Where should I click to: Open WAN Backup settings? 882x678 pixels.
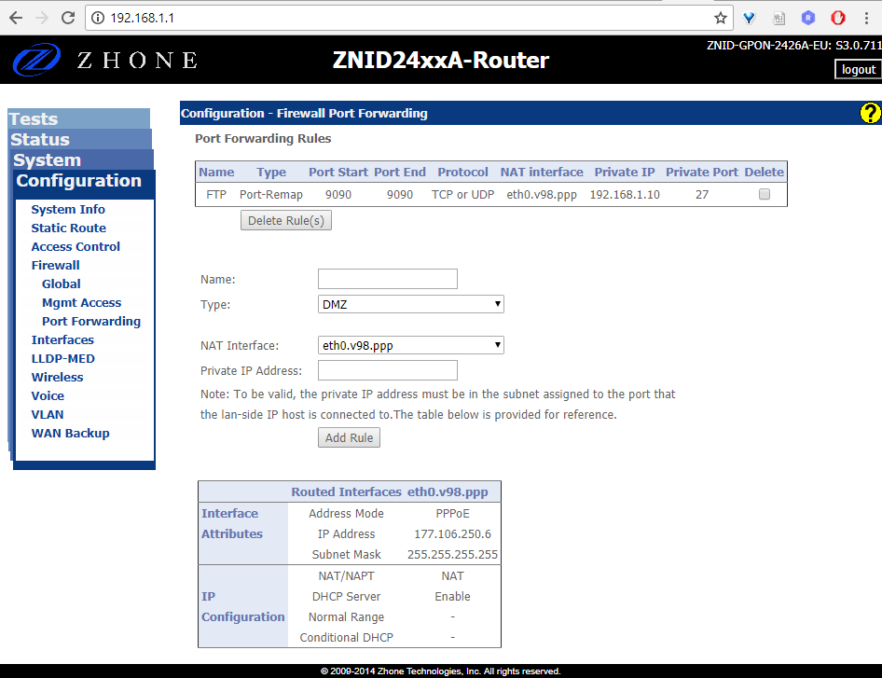[x=70, y=434]
